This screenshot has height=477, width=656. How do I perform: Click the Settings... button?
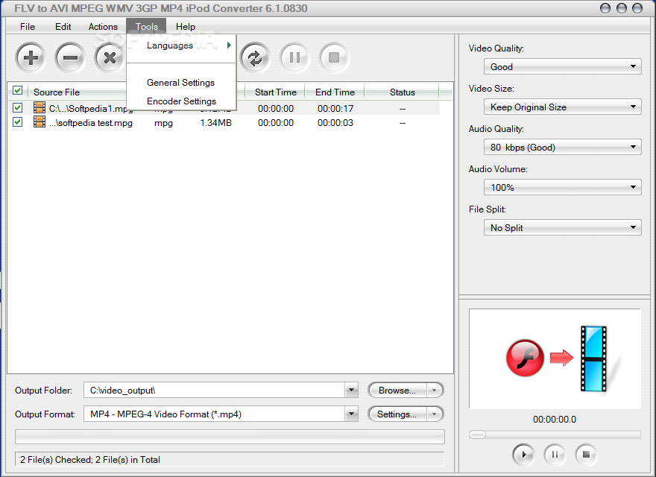[x=397, y=414]
